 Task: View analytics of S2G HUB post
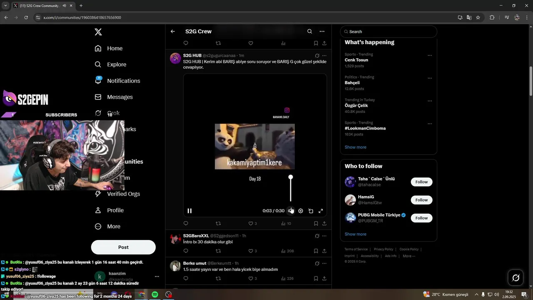pos(286,224)
